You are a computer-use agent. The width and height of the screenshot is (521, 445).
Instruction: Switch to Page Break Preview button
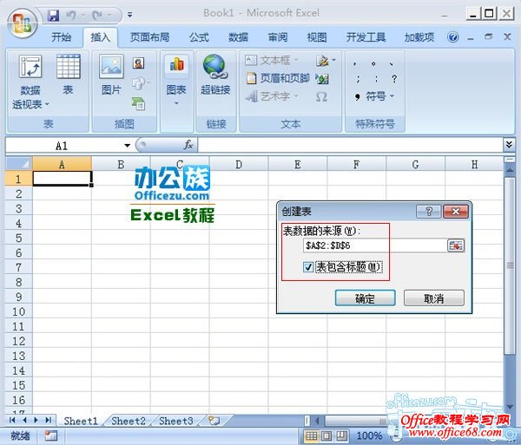341,435
